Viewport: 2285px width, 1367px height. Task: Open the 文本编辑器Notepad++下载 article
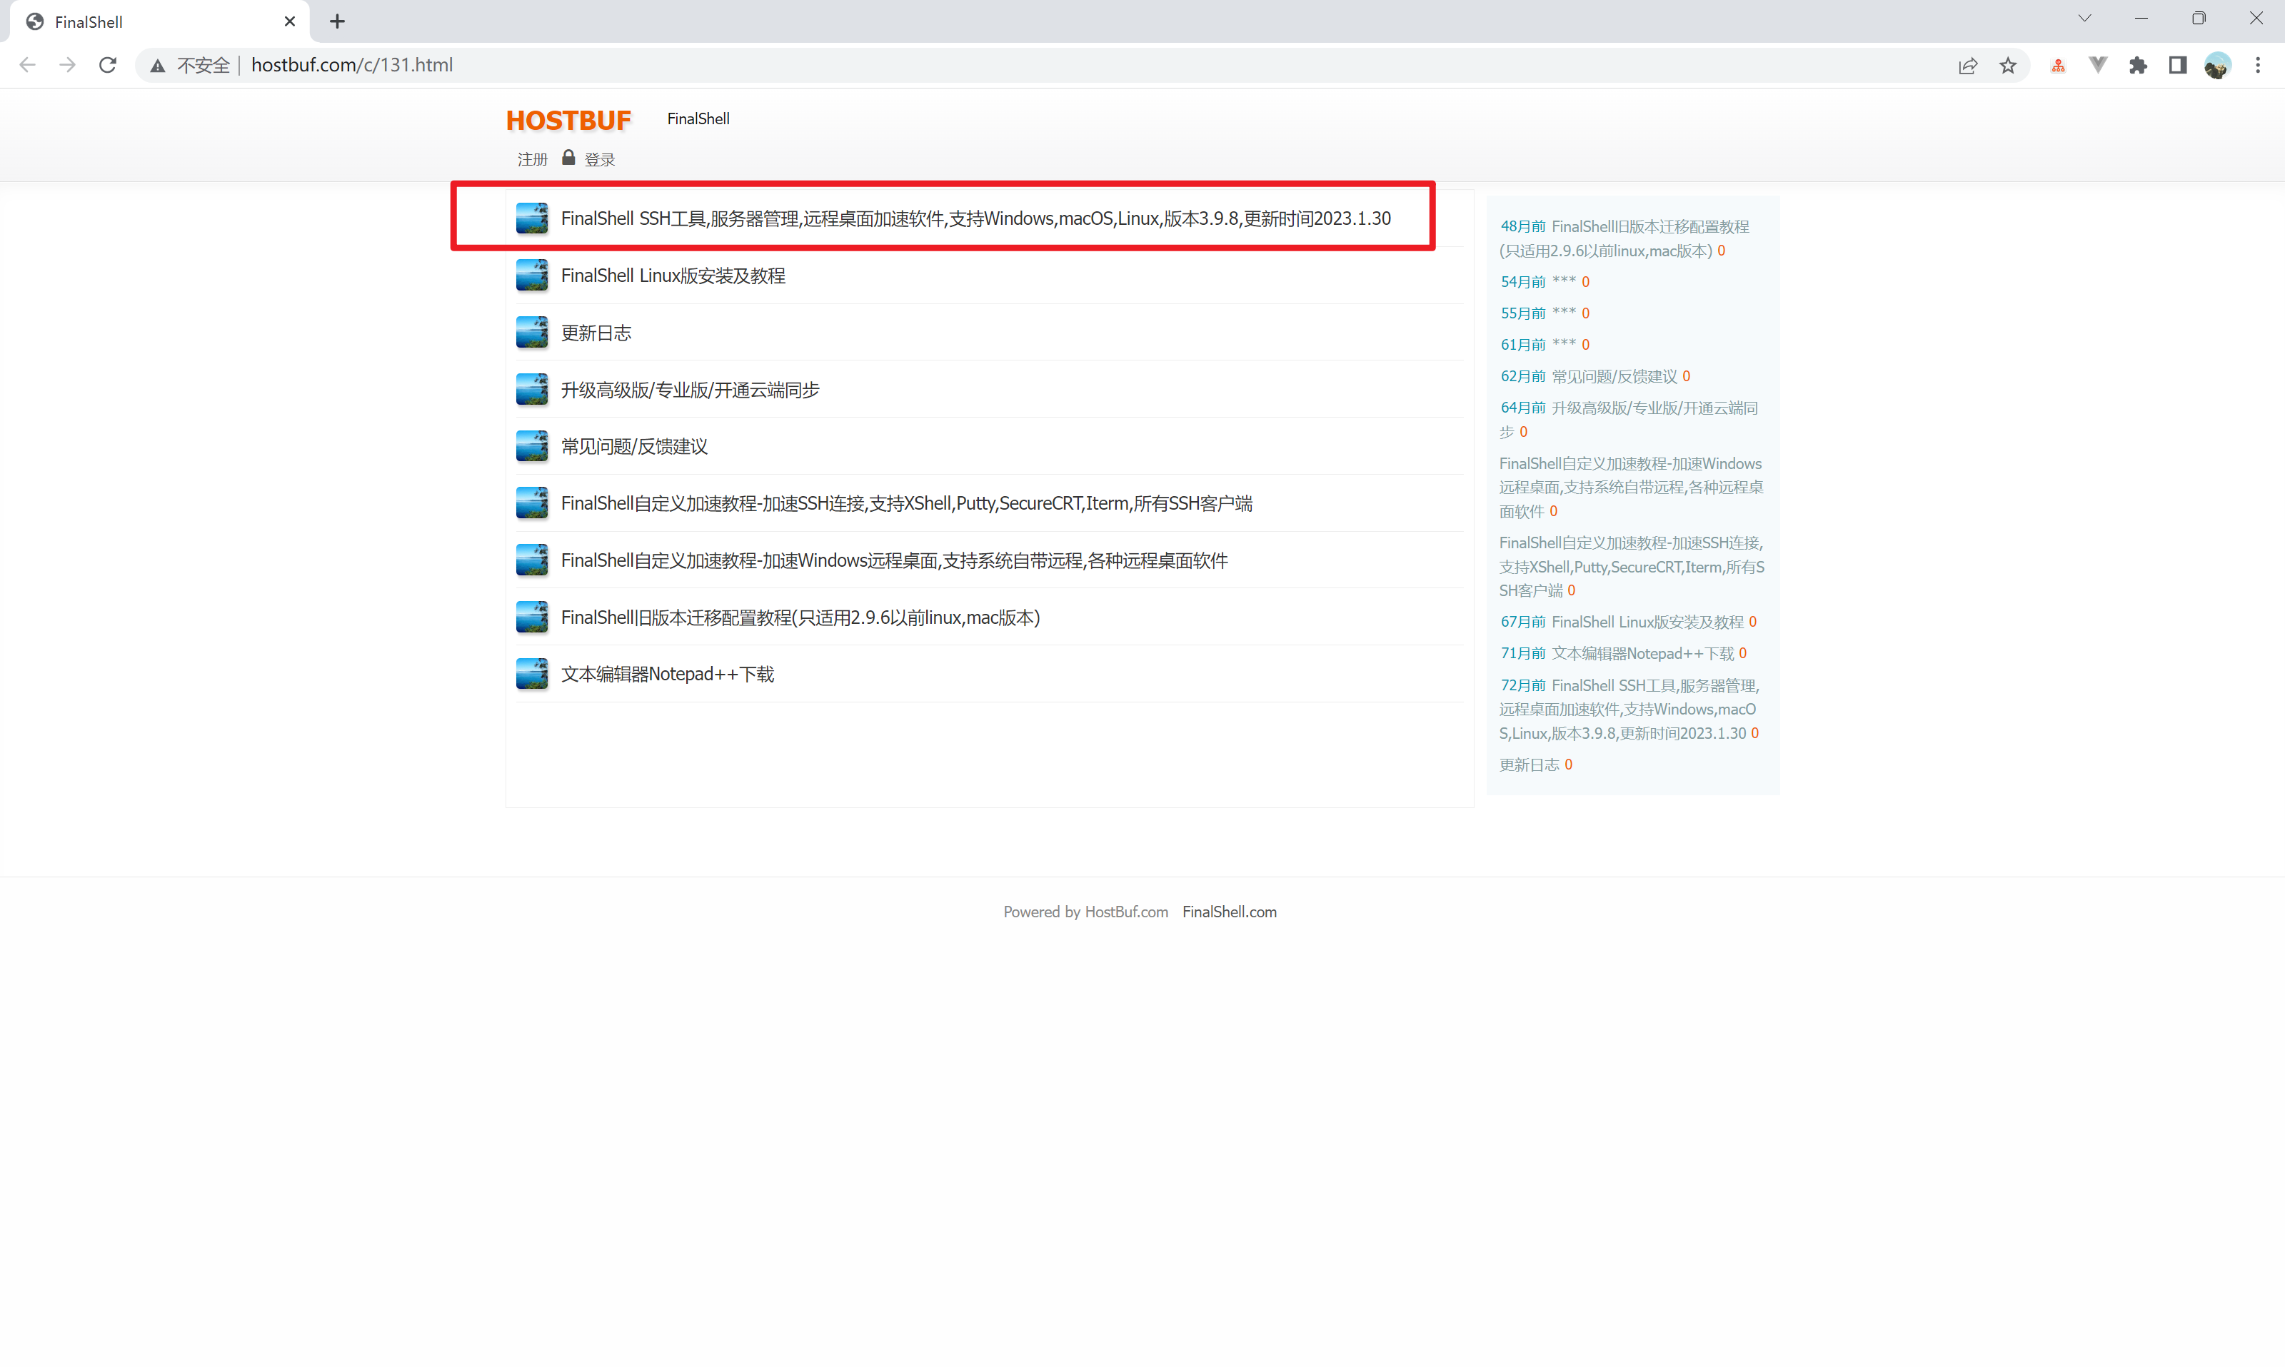coord(666,673)
